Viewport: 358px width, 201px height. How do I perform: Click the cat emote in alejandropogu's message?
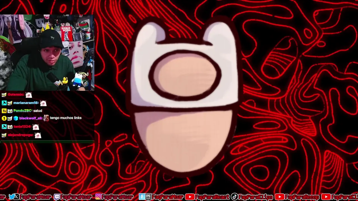tap(38, 135)
